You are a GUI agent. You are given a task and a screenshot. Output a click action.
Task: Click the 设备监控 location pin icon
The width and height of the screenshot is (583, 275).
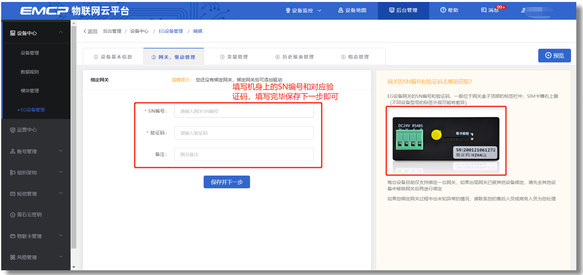click(x=288, y=10)
